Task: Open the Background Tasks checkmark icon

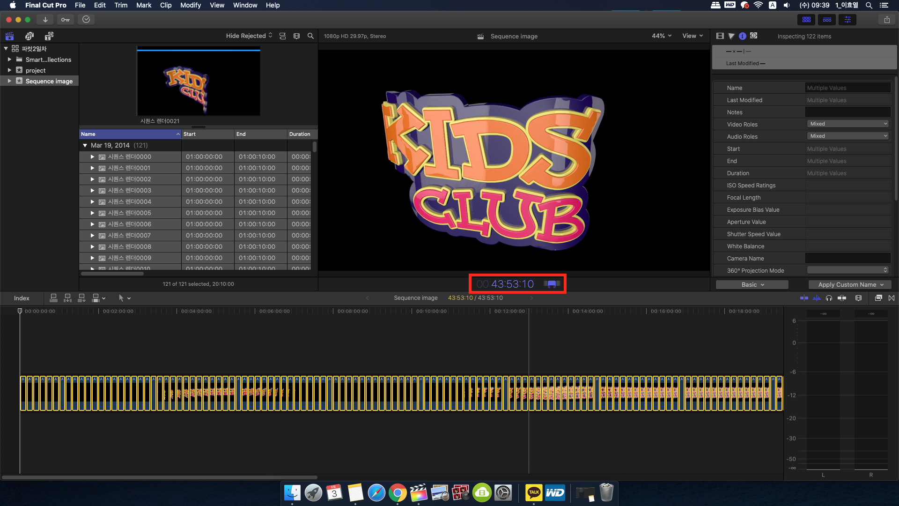Action: click(x=86, y=20)
